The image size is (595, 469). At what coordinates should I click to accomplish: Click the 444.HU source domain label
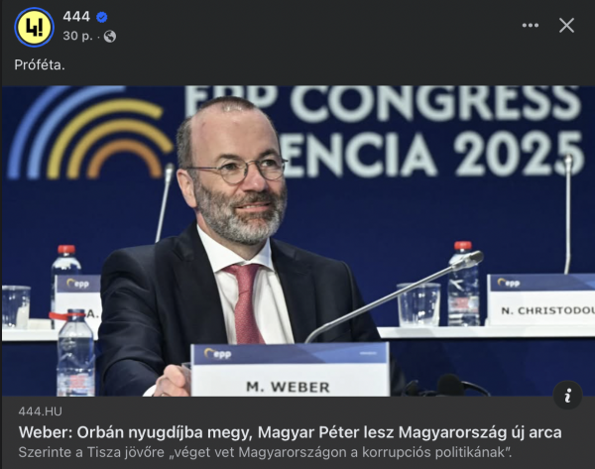[x=41, y=411]
